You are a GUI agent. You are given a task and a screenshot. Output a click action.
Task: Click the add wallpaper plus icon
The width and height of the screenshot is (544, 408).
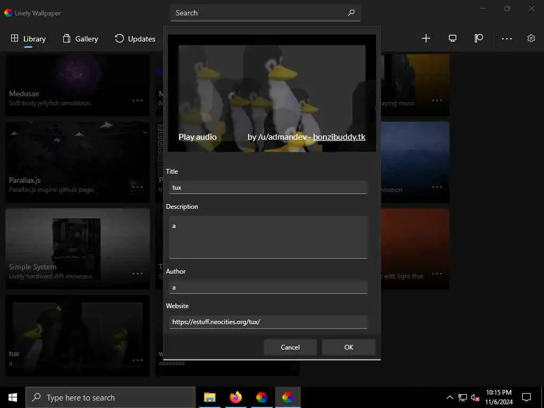pyautogui.click(x=426, y=38)
